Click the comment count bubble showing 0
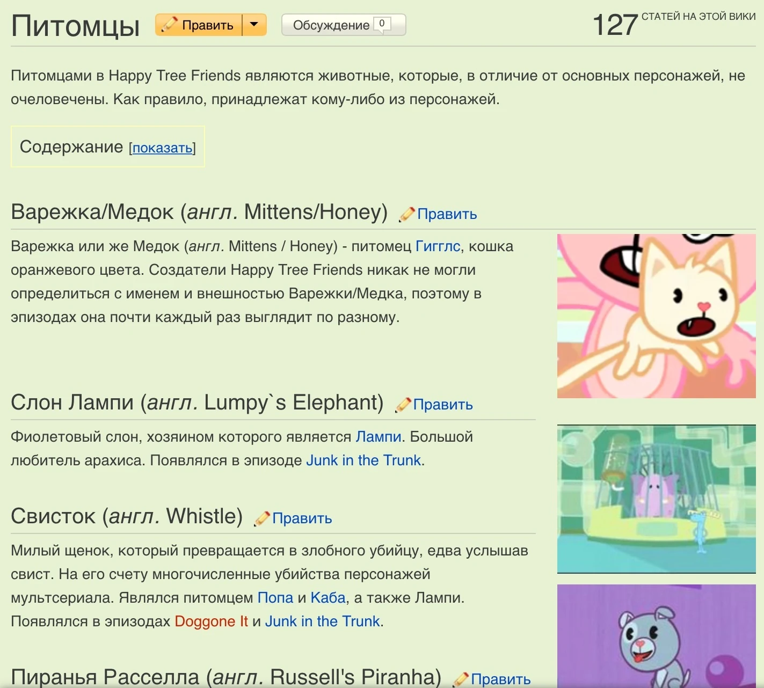This screenshot has height=688, width=764. [x=382, y=24]
